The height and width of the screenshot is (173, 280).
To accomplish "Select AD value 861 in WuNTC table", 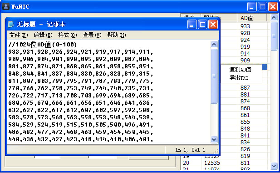I will [245, 115].
